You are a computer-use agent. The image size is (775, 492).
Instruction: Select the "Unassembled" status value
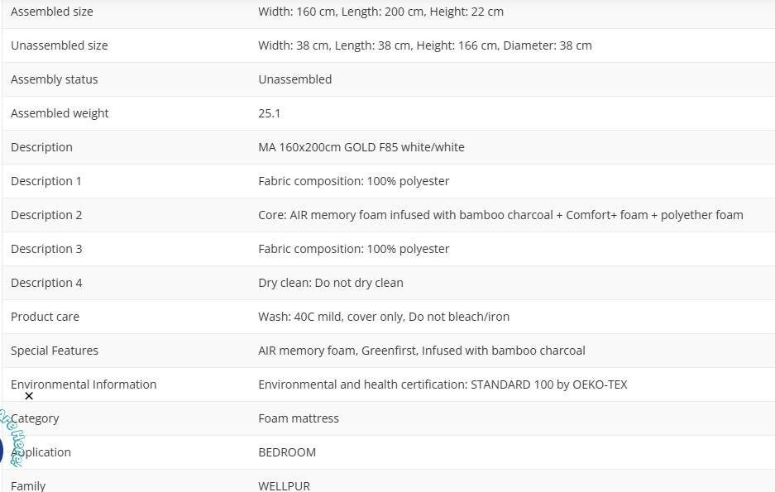point(294,79)
